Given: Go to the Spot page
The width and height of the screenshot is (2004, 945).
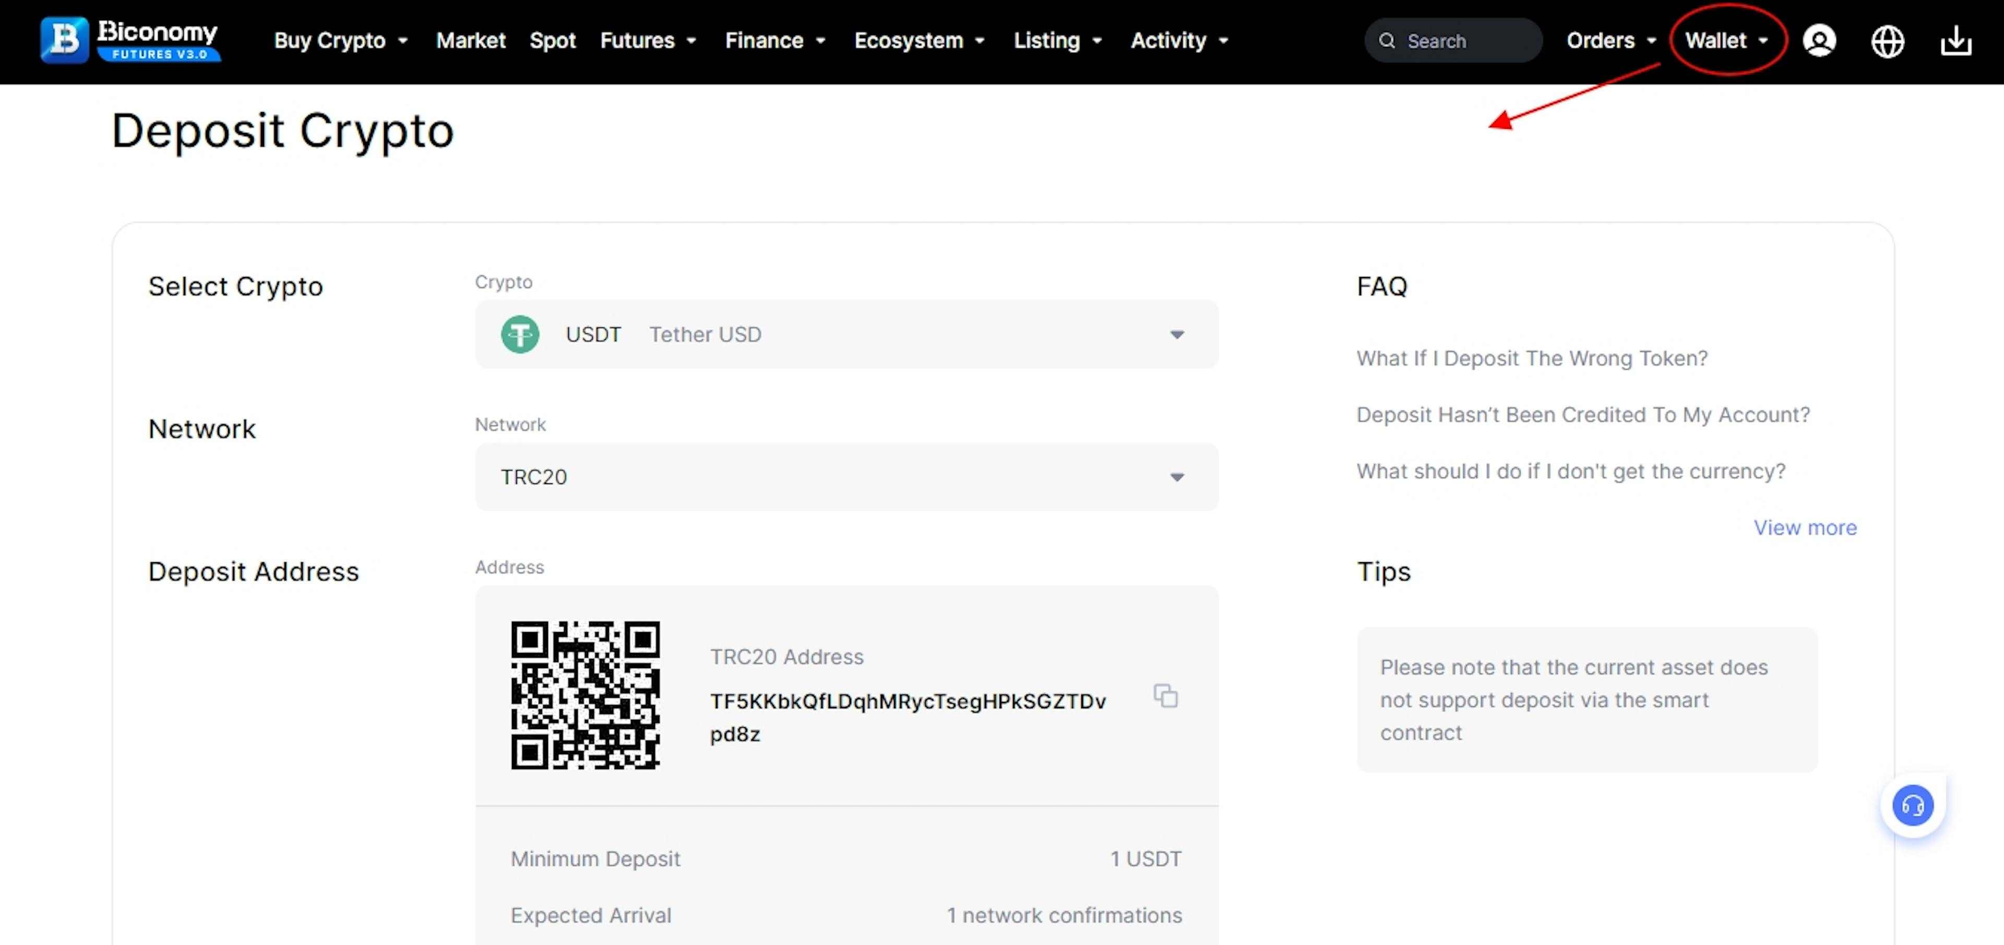Looking at the screenshot, I should point(552,40).
